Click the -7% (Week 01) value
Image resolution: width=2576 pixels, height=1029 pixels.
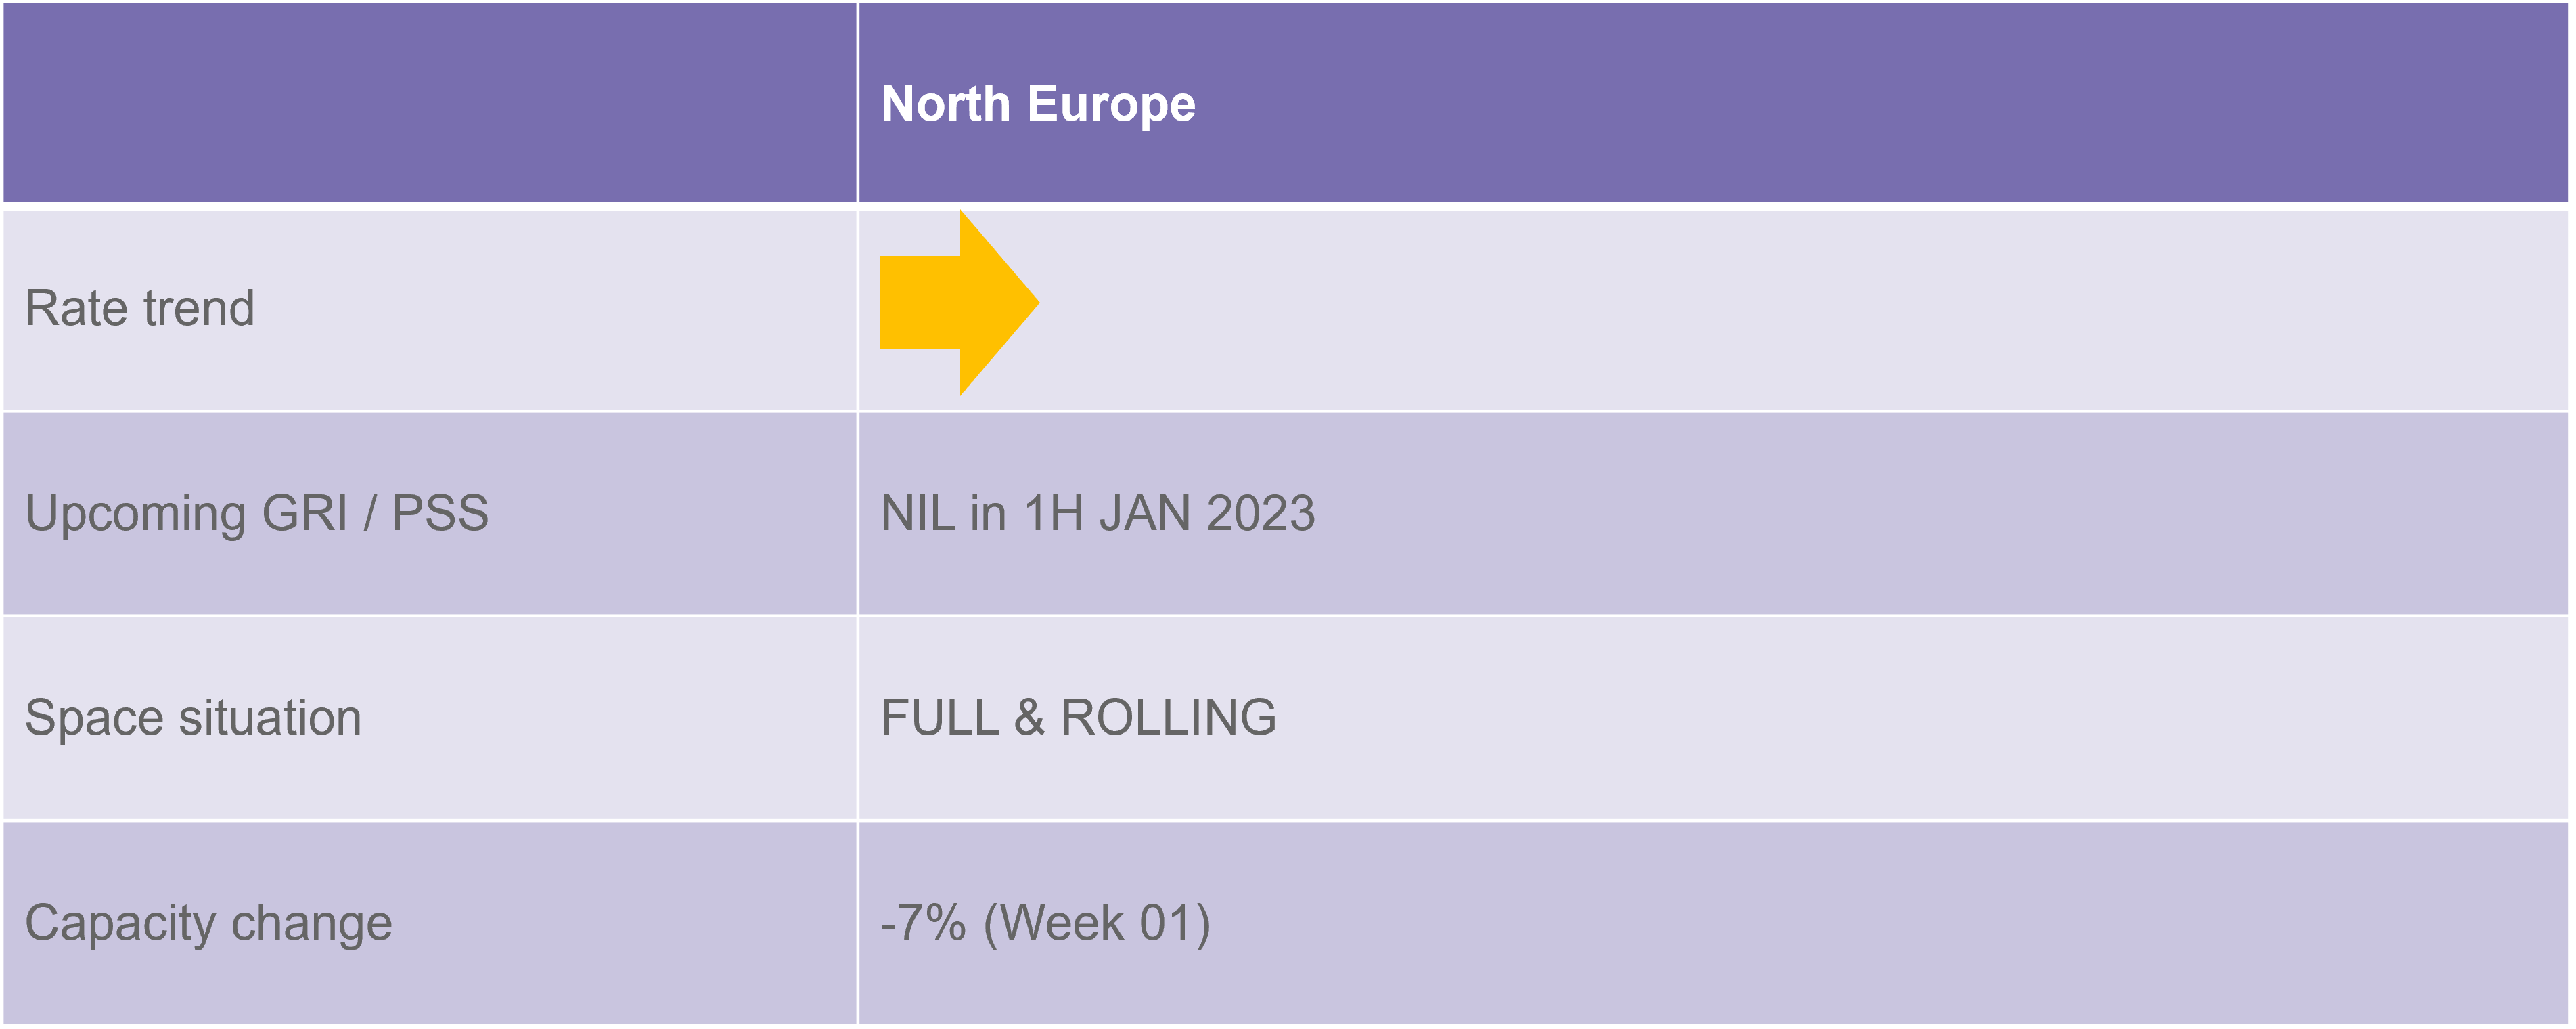[1046, 923]
